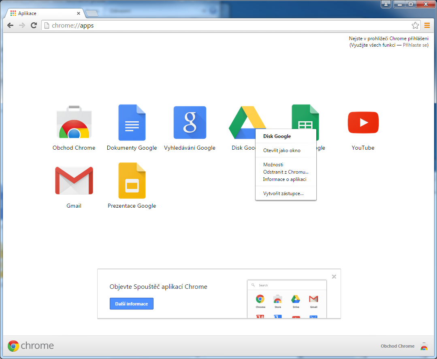Viewport: 437px width, 359px height.
Task: Click the user profile button in title bar
Action: [x=386, y=4]
